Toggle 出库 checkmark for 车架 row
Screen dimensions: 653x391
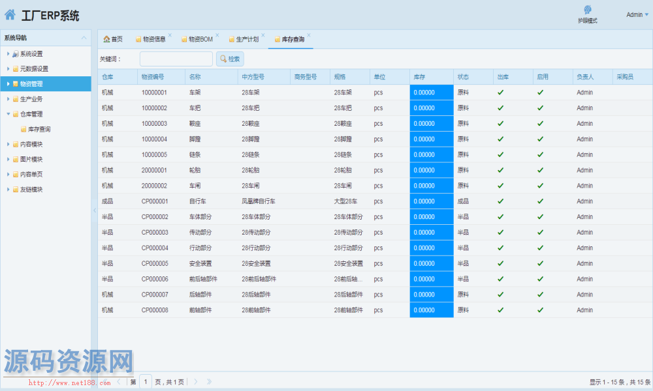pos(500,92)
